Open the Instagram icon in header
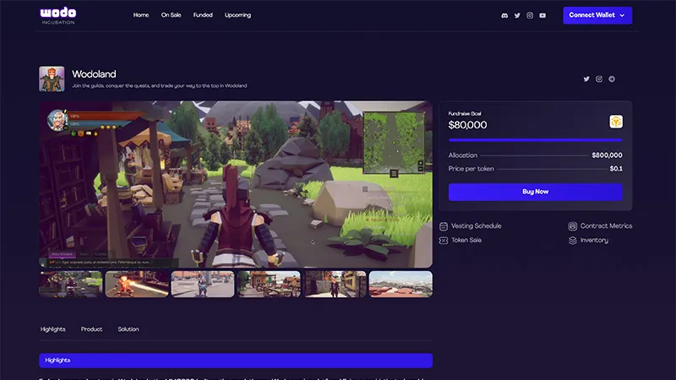676x380 pixels. (530, 15)
